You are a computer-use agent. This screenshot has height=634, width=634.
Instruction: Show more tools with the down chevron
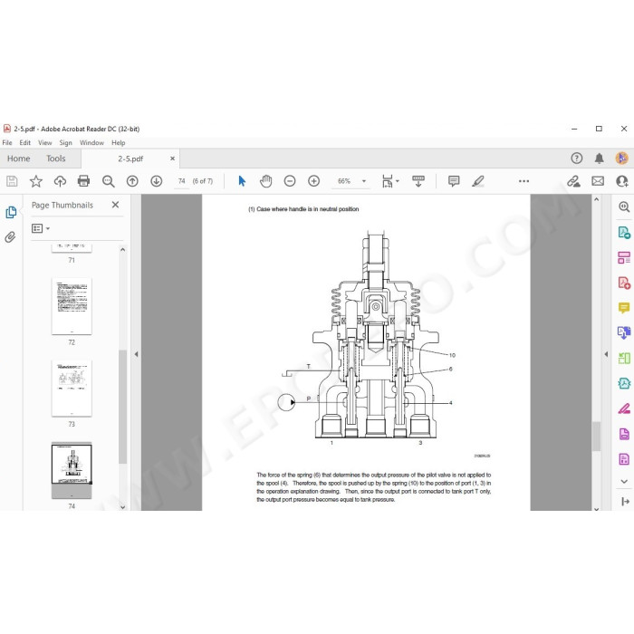tap(624, 482)
